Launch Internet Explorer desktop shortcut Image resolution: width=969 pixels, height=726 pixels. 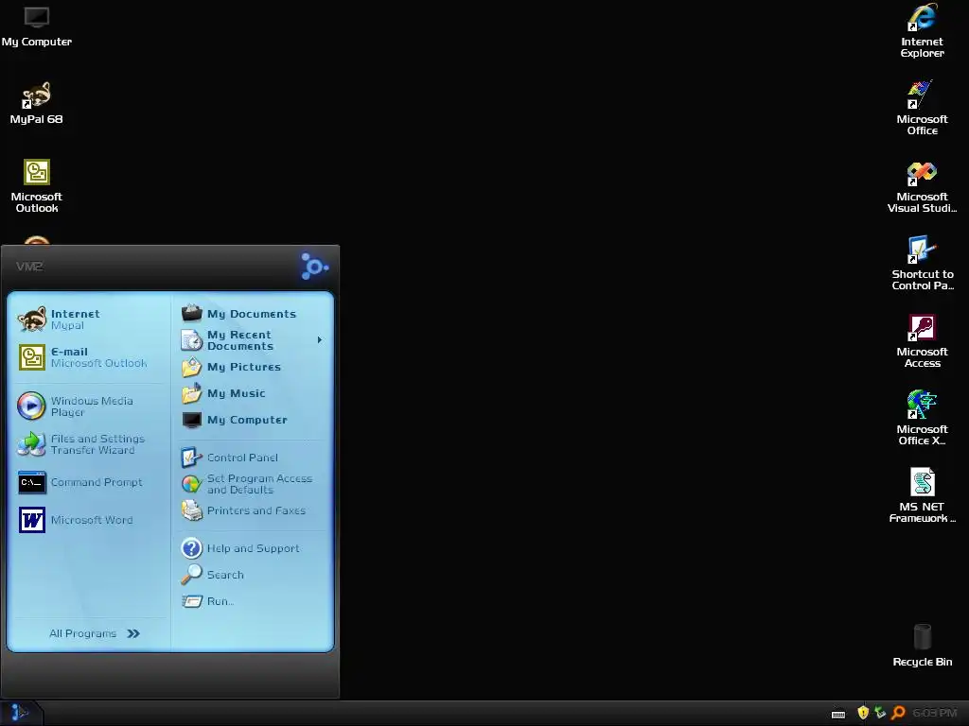[922, 31]
